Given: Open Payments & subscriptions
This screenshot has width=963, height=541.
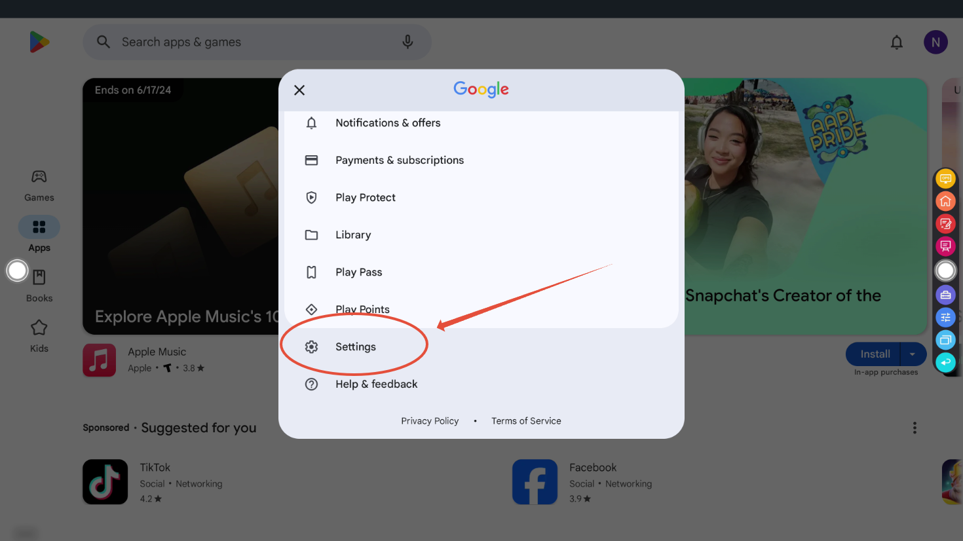Looking at the screenshot, I should click(x=481, y=160).
